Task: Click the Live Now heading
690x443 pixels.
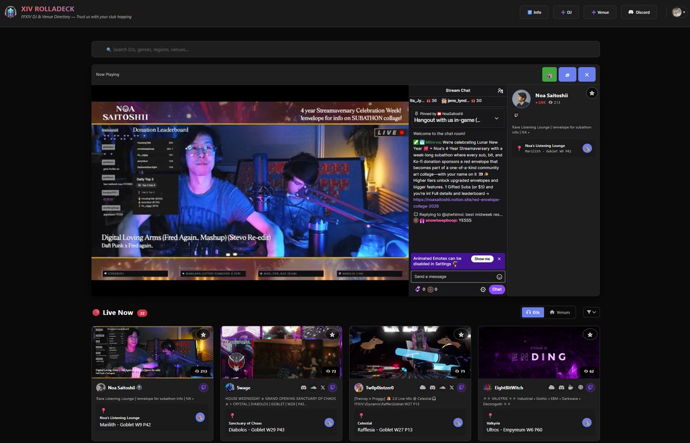Action: click(x=118, y=313)
